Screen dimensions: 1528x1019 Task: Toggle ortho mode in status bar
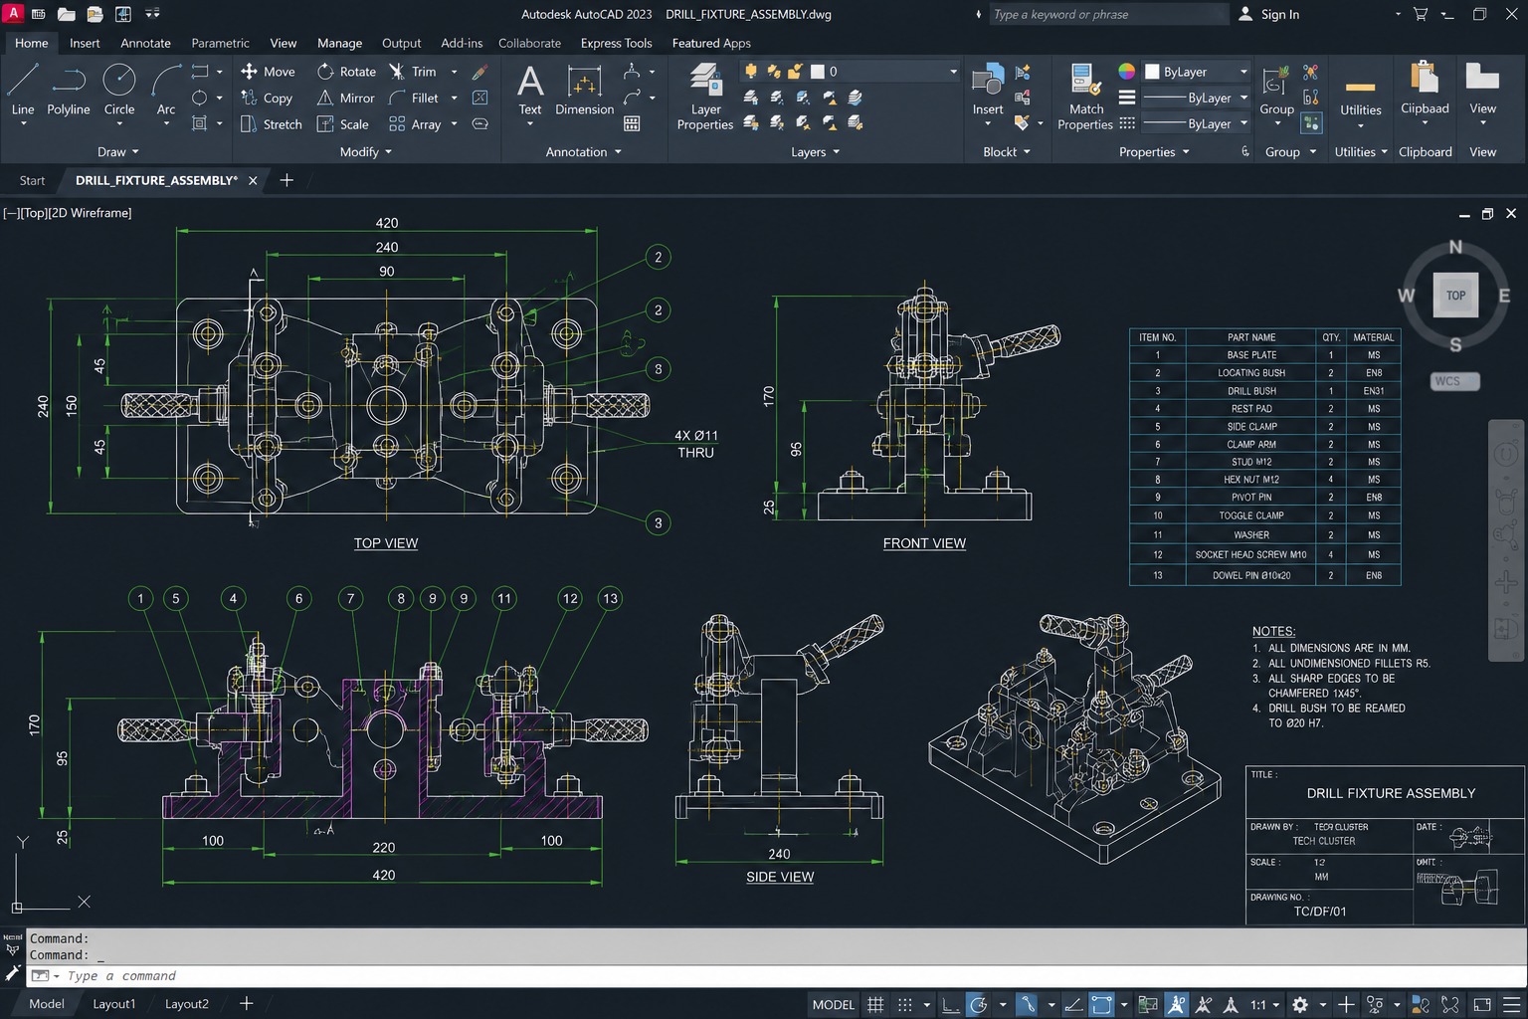tap(951, 1004)
